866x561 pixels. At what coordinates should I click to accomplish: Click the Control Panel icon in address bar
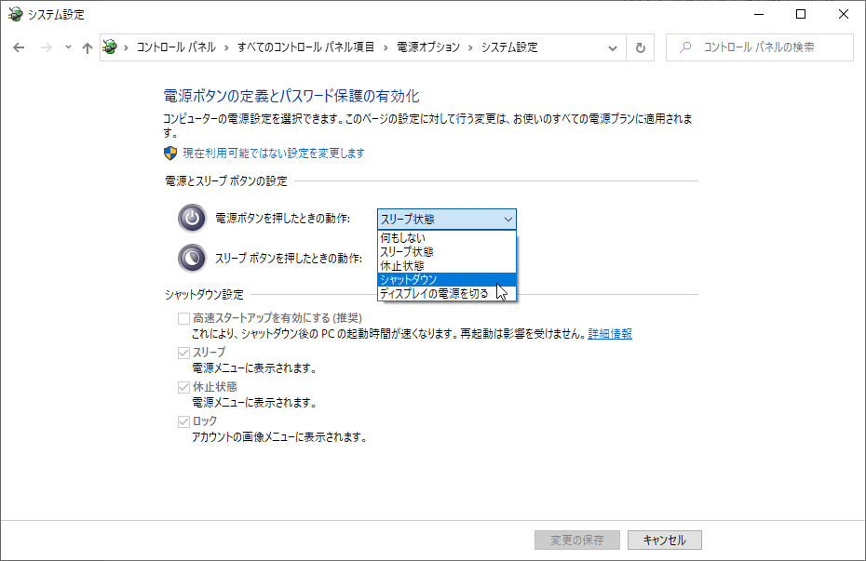tap(111, 47)
